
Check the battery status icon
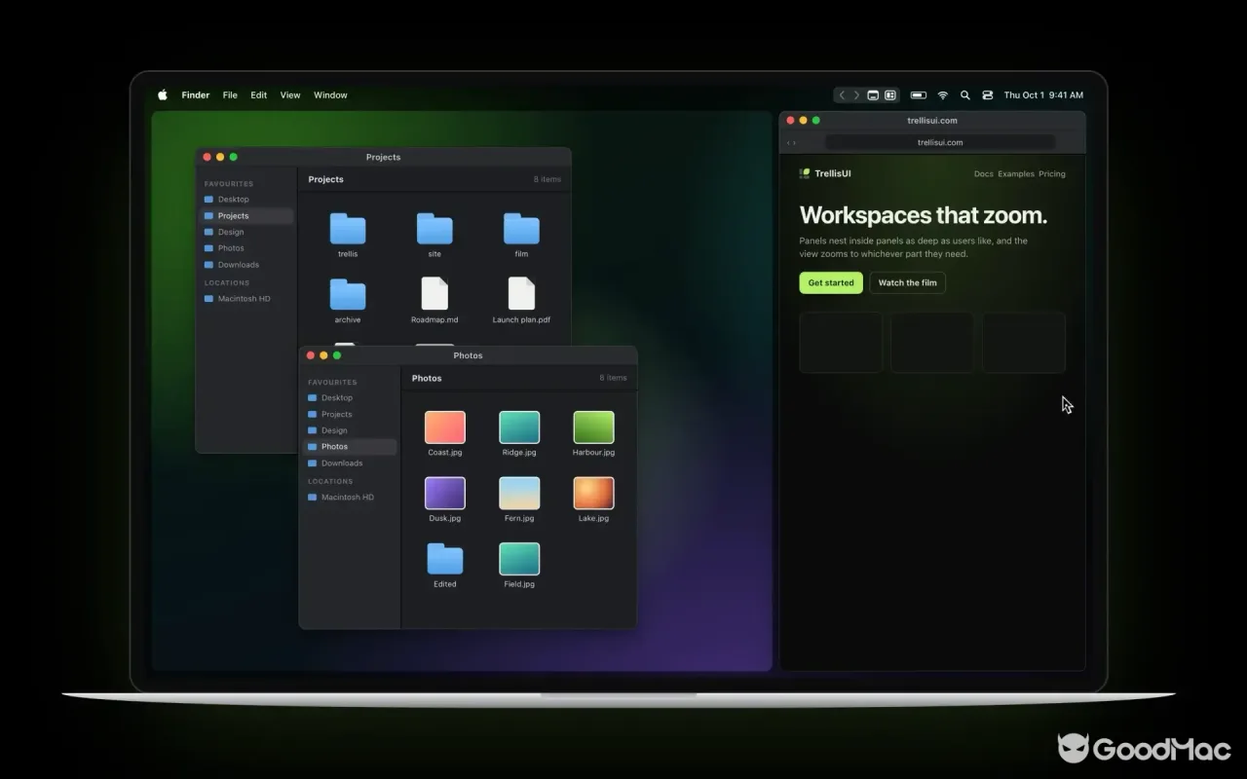[x=918, y=95]
